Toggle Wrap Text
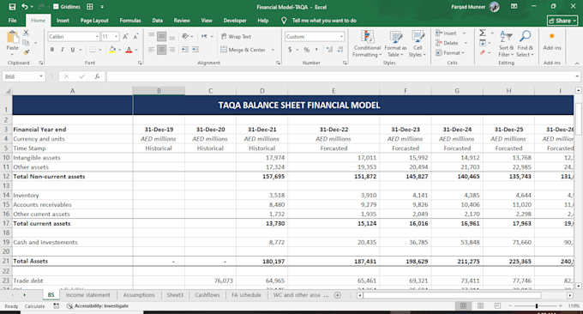This screenshot has height=314, width=583. pos(236,36)
